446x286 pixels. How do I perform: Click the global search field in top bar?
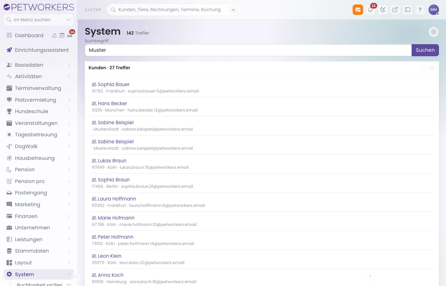[174, 10]
